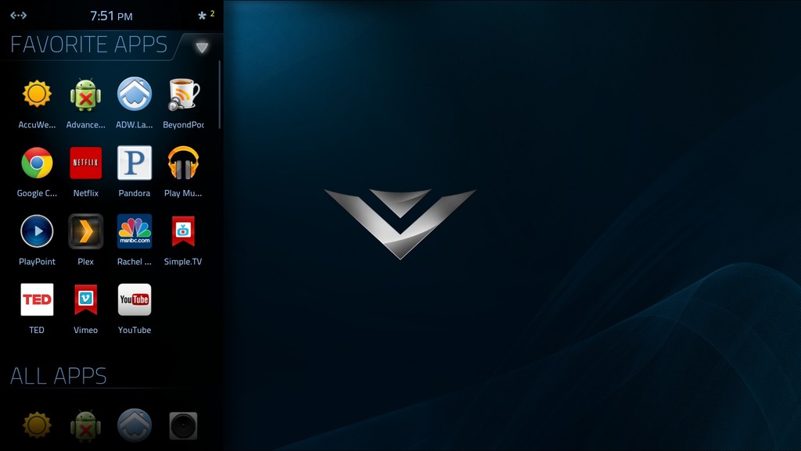Screen dimensions: 801x451
Task: Open the TED talks app
Action: (x=37, y=299)
